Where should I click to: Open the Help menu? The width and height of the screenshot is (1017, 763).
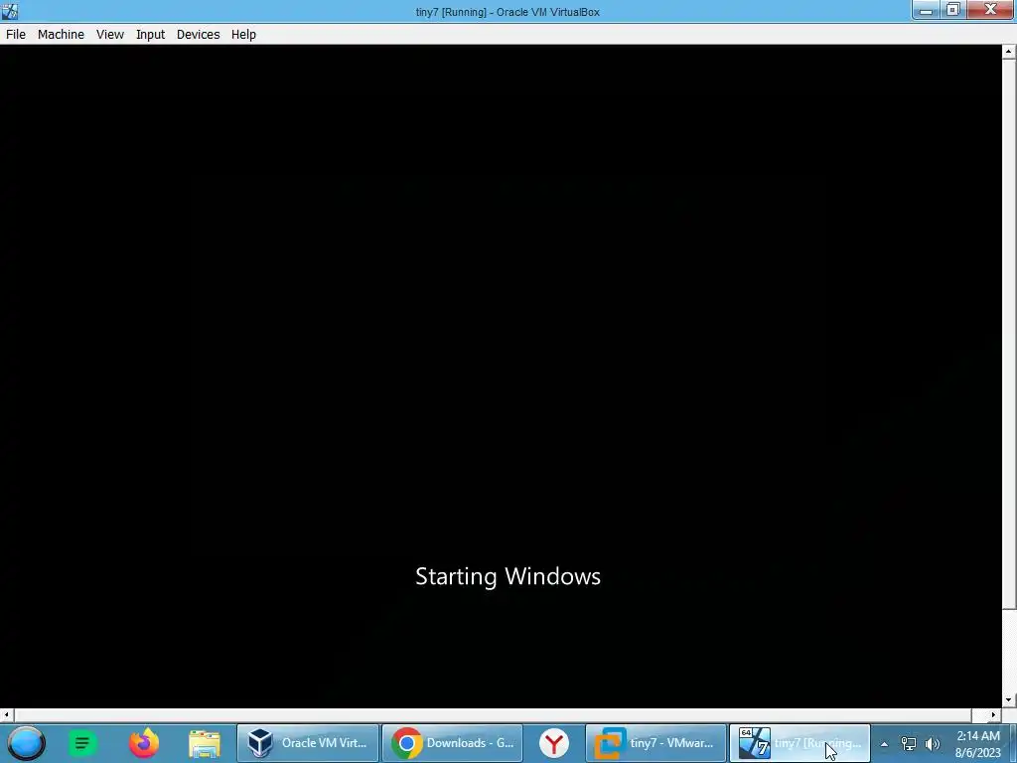pos(243,35)
